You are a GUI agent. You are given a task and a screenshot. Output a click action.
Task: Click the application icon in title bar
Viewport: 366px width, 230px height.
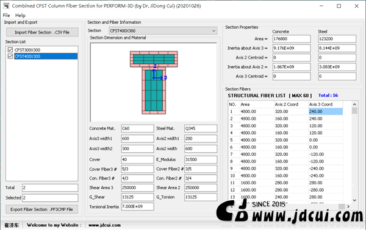[6, 6]
